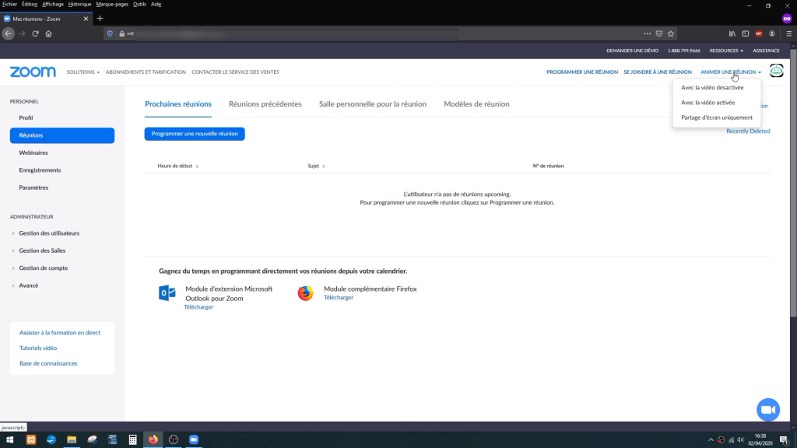This screenshot has width=797, height=448.
Task: Click the Pocket save icon
Action: click(x=659, y=33)
